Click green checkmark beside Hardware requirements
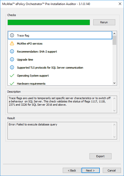 (x=12, y=84)
